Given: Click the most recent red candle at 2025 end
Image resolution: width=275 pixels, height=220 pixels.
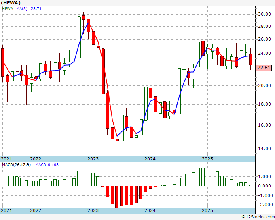Looking at the screenshot, I should (251, 59).
